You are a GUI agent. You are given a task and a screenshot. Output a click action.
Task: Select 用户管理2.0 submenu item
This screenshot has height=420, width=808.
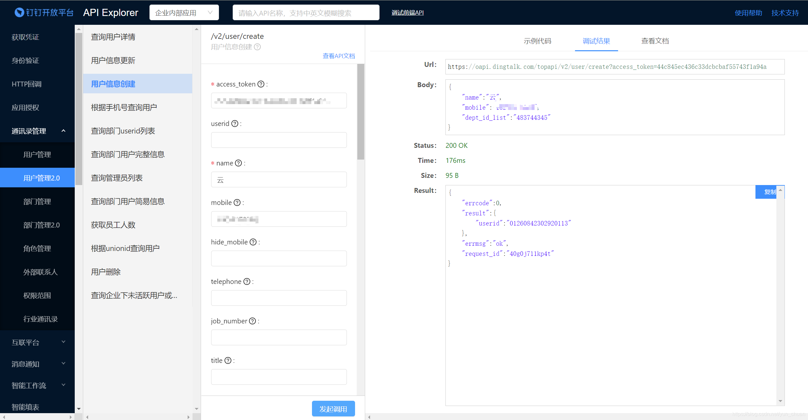pos(37,178)
